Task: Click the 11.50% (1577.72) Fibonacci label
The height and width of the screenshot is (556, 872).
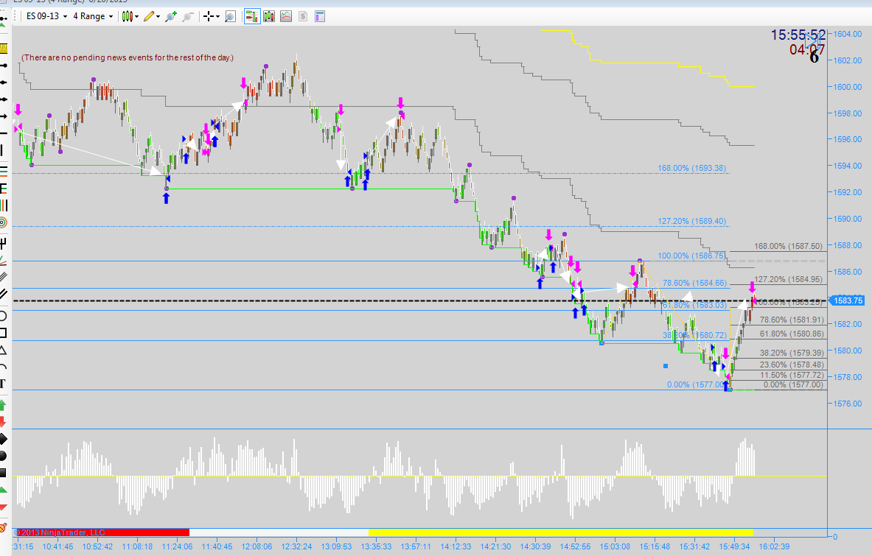Action: pos(792,376)
